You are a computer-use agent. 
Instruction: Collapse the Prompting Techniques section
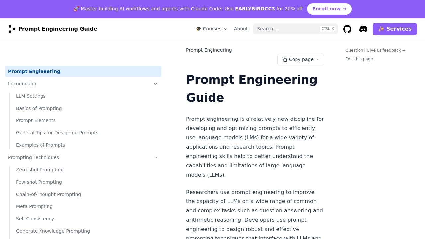pos(156,157)
